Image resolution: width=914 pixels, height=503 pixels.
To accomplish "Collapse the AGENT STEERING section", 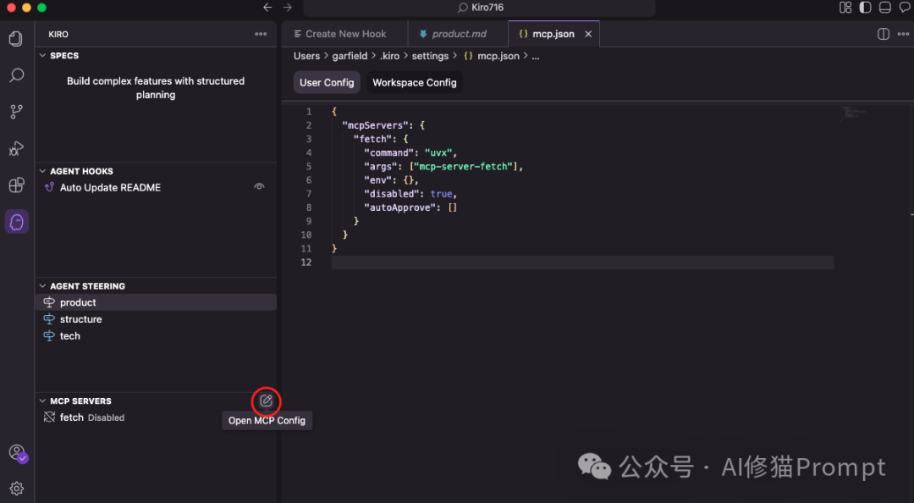I will [x=42, y=286].
